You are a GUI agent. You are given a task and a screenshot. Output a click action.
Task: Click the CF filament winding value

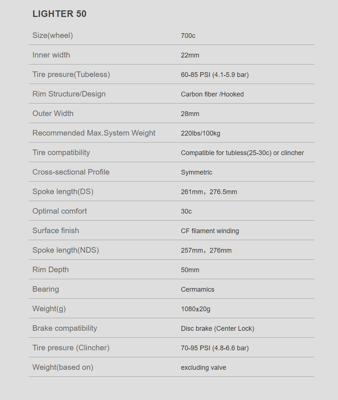click(x=210, y=231)
